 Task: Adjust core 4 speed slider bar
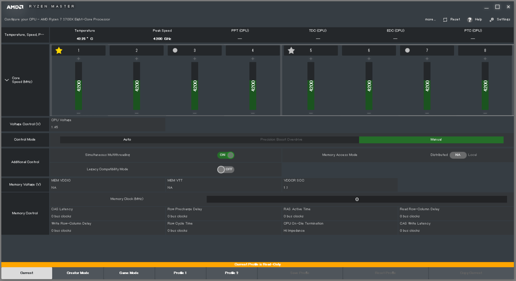pyautogui.click(x=253, y=86)
